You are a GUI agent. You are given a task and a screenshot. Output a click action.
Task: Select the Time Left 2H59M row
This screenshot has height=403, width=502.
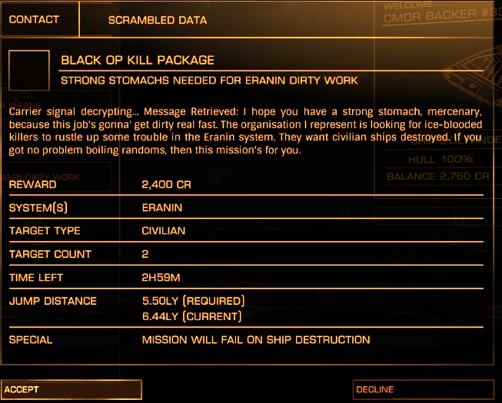(x=246, y=277)
